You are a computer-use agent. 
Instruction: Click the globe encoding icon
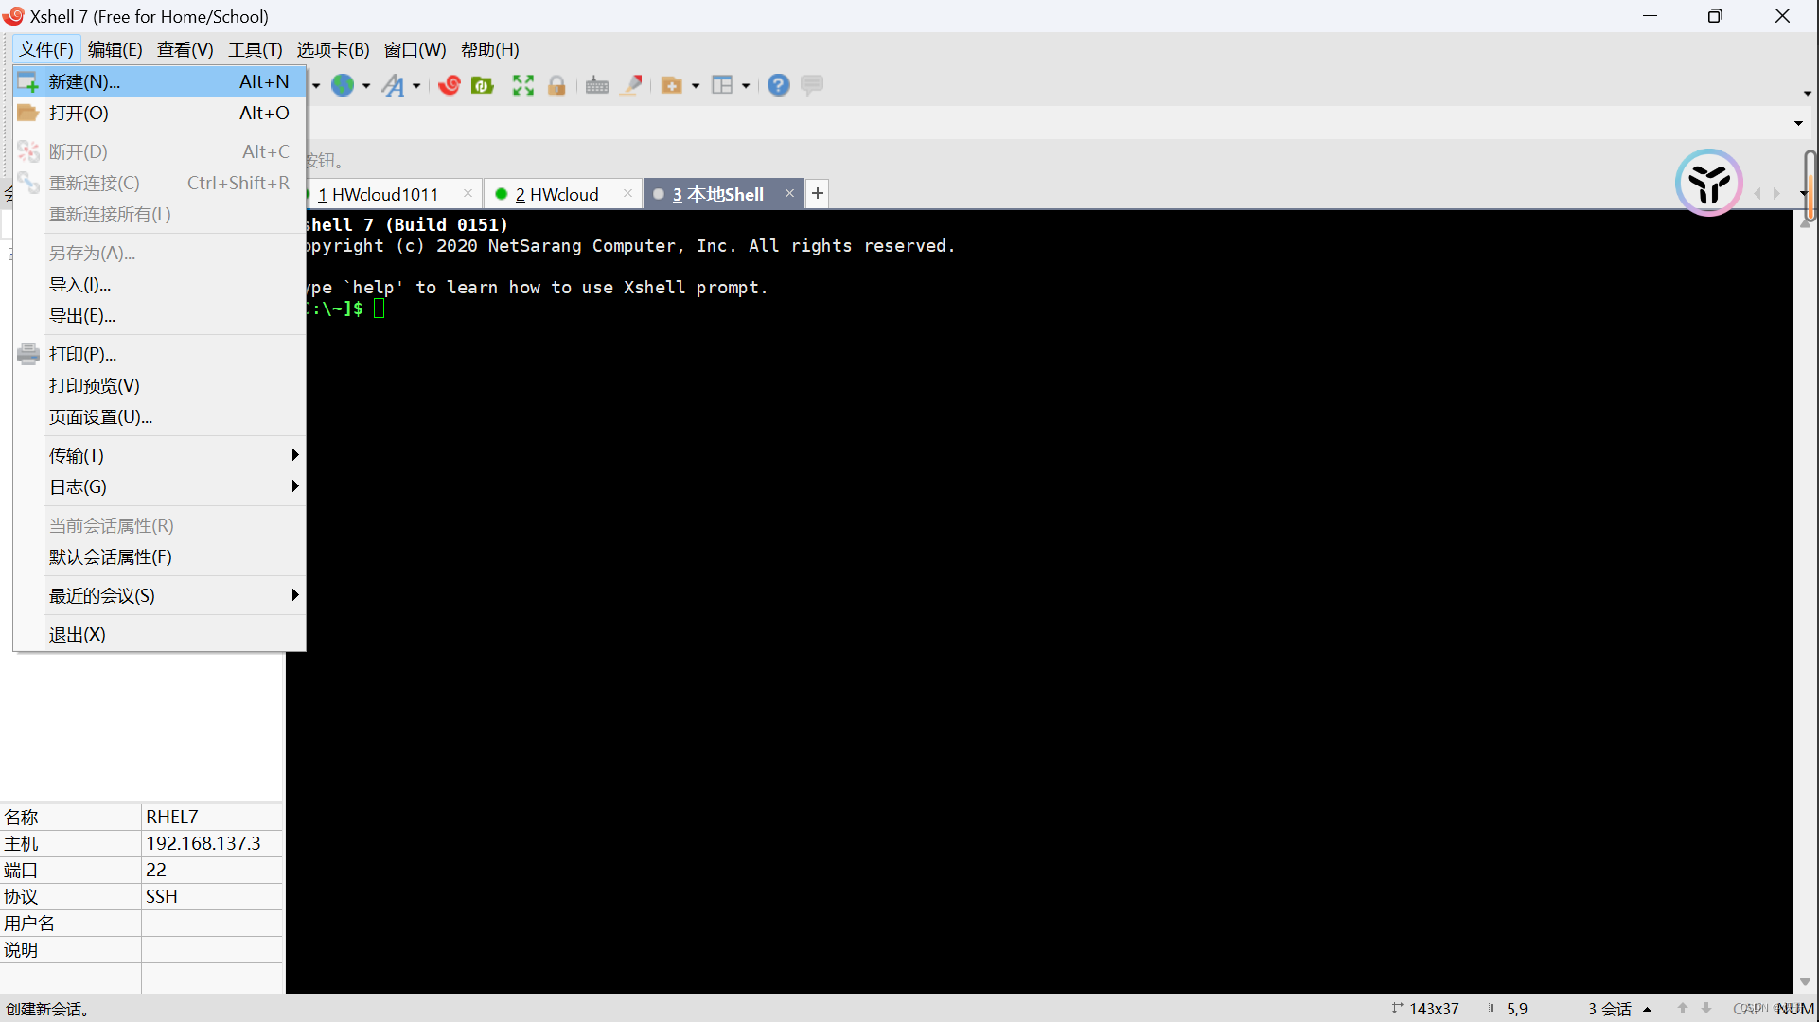(343, 86)
